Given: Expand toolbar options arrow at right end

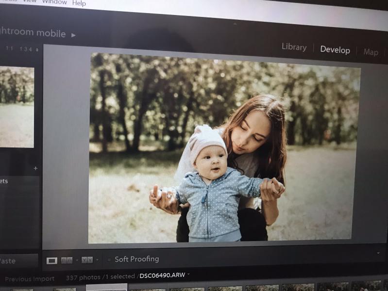Looking at the screenshot, I should click(378, 253).
